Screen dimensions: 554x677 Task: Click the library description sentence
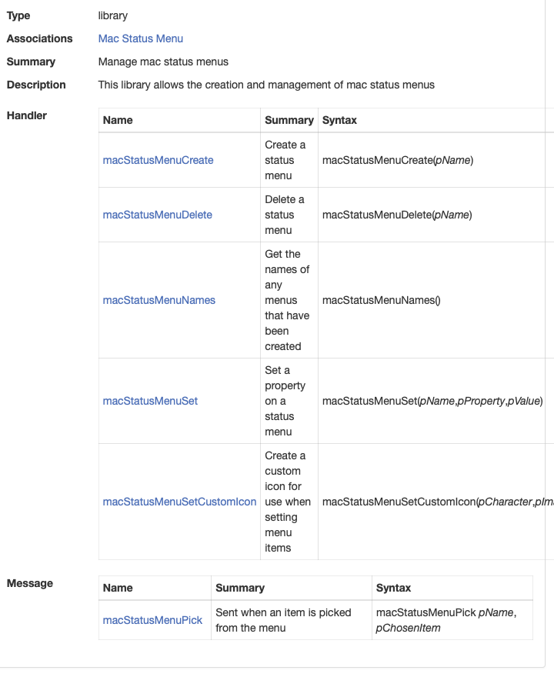pos(266,85)
